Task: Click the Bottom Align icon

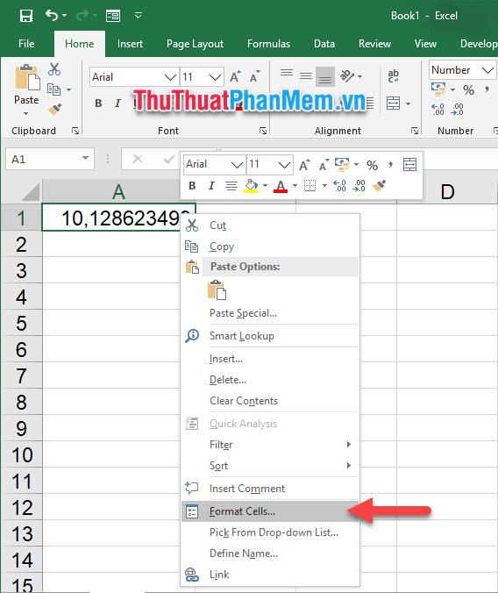Action: pyautogui.click(x=324, y=76)
